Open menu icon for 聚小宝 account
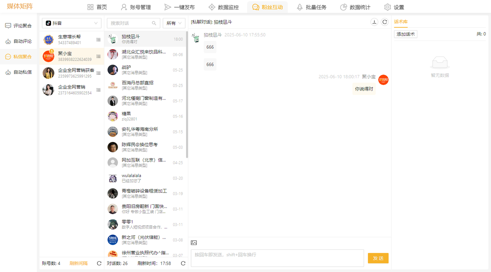Screen dimensions: 491x272 [99, 56]
